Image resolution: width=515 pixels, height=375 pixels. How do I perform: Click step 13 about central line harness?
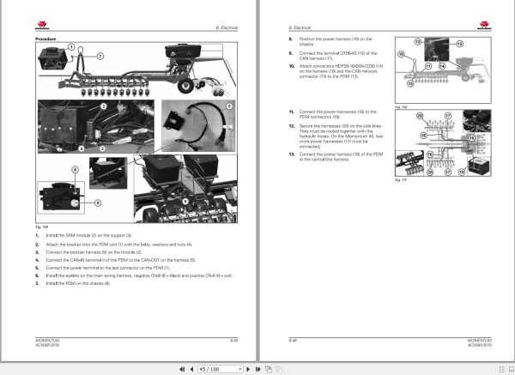341,157
